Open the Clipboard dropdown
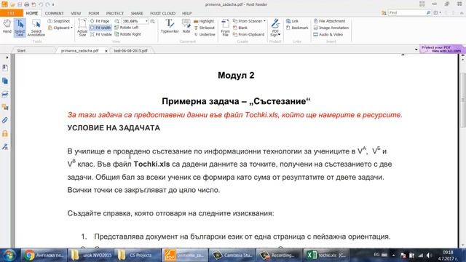Image resolution: width=466 pixels, height=262 pixels. pos(60,28)
